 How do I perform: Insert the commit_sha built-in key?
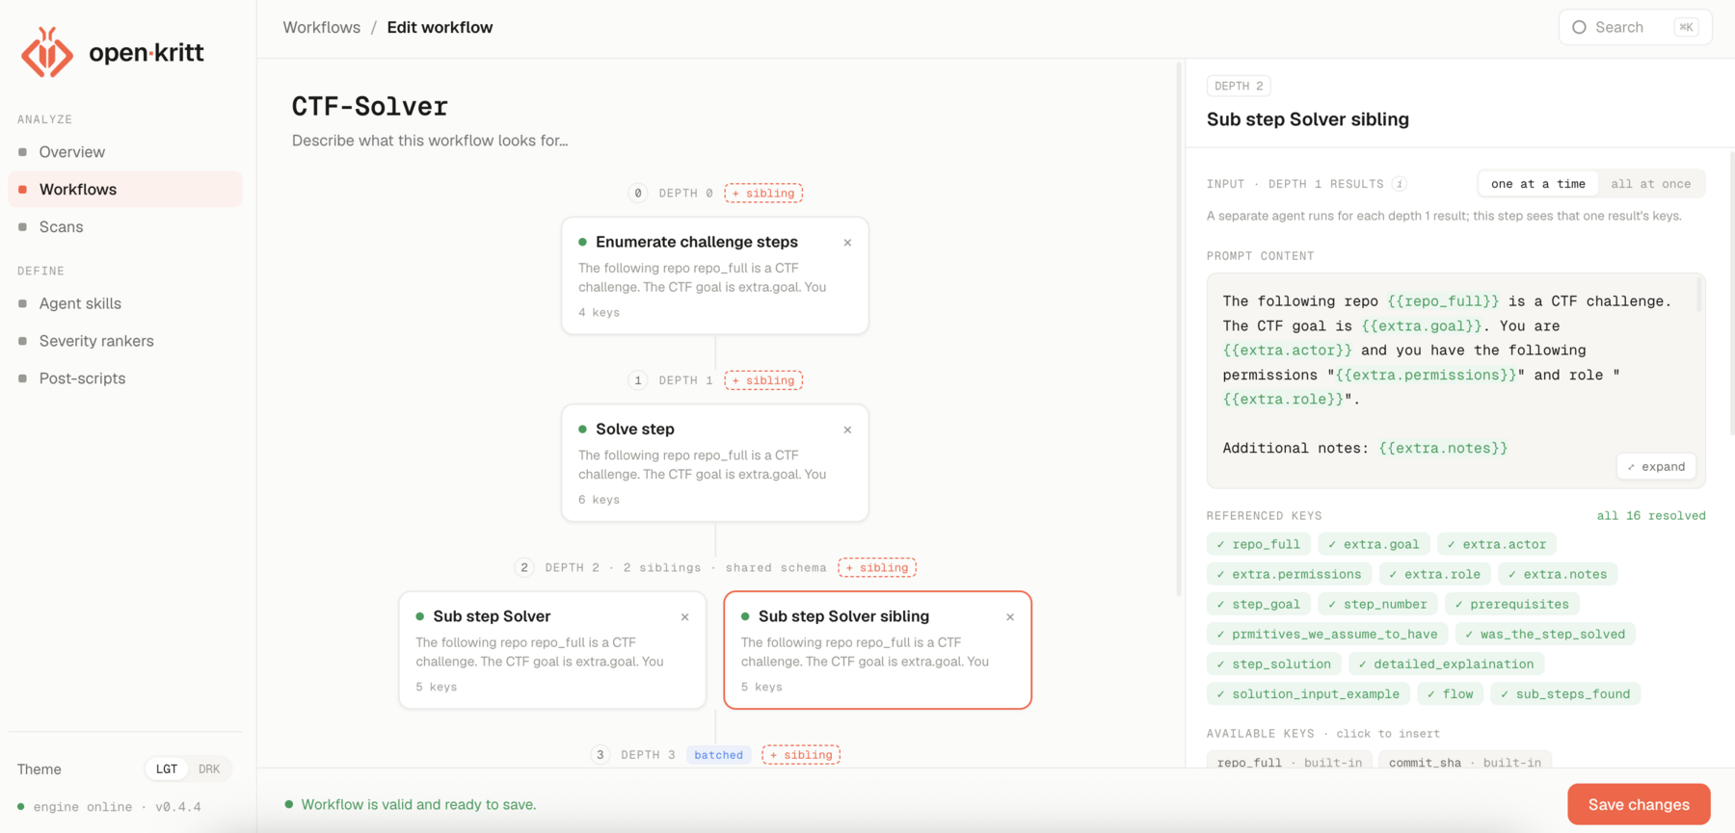point(1465,763)
